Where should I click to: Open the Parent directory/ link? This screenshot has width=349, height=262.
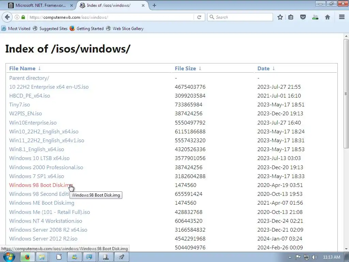click(x=29, y=78)
